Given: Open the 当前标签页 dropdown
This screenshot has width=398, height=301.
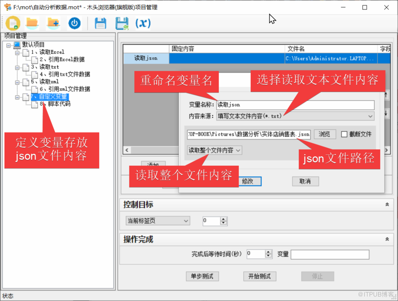Looking at the screenshot, I should coord(186,220).
